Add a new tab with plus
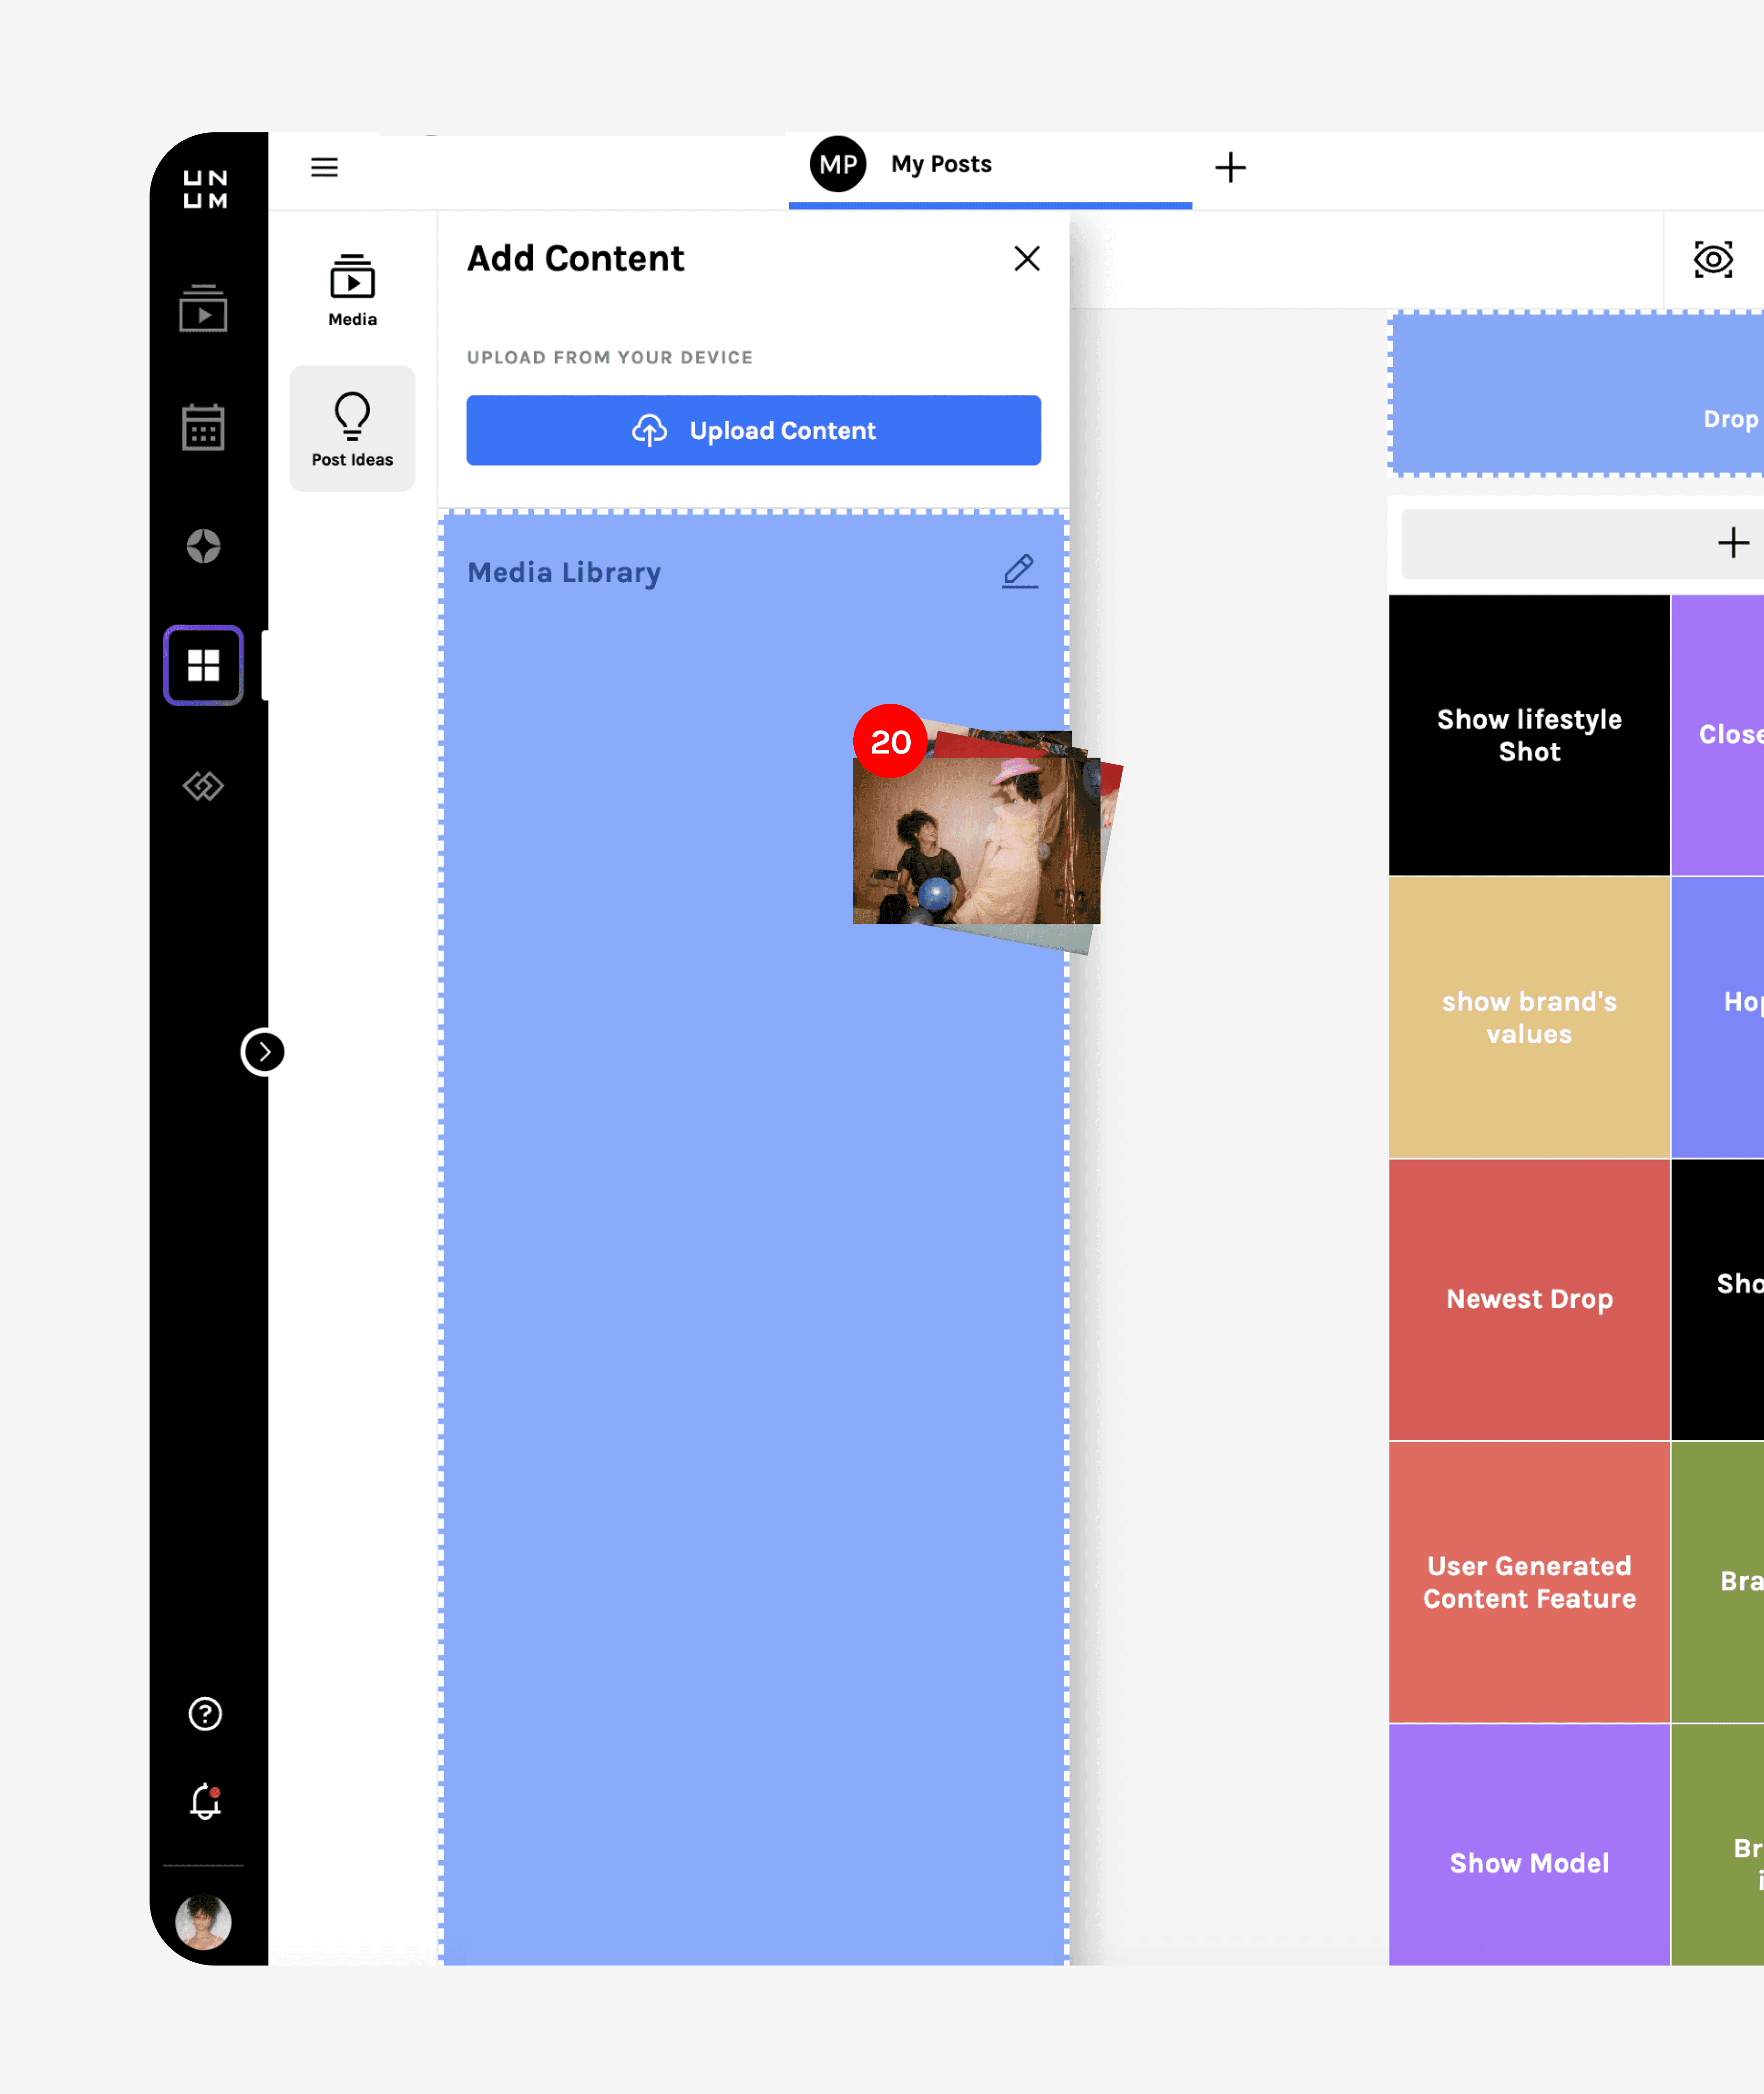The height and width of the screenshot is (2094, 1764). 1229,167
